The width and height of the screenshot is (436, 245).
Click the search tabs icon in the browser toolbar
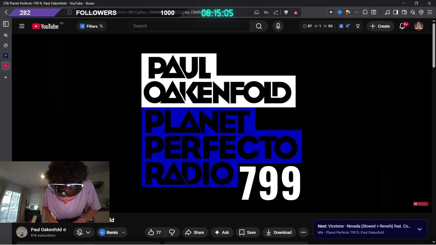point(374,12)
